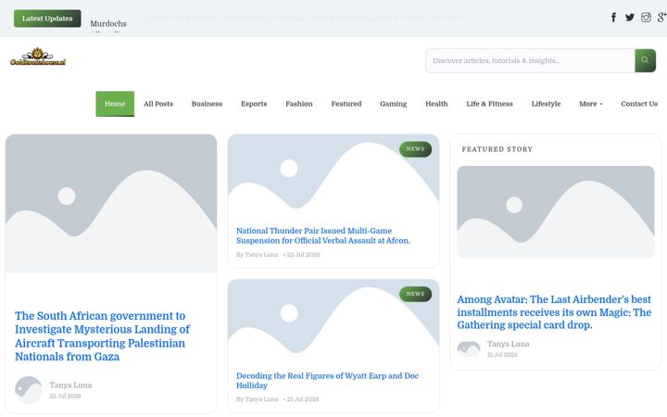Click the site logo in header

(38, 57)
